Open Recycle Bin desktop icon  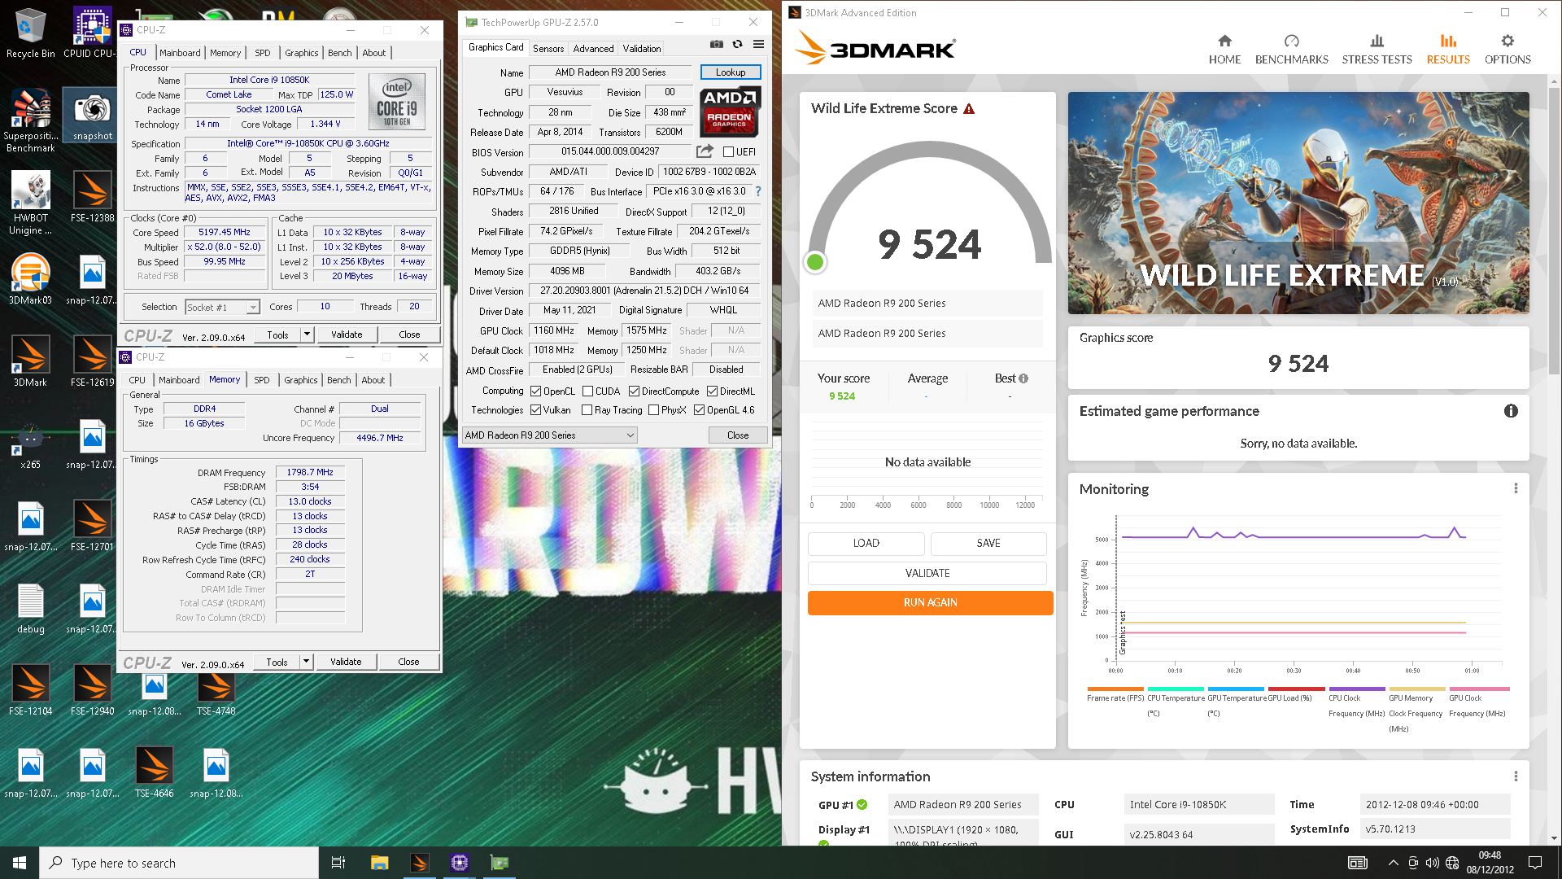[x=30, y=33]
